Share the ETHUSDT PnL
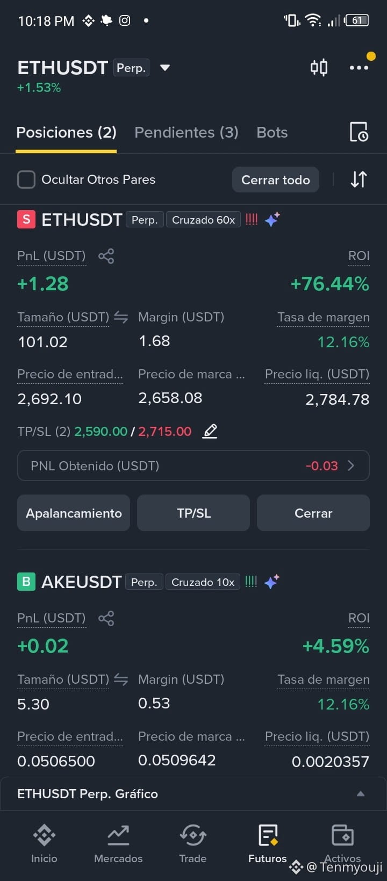This screenshot has height=881, width=387. (106, 256)
